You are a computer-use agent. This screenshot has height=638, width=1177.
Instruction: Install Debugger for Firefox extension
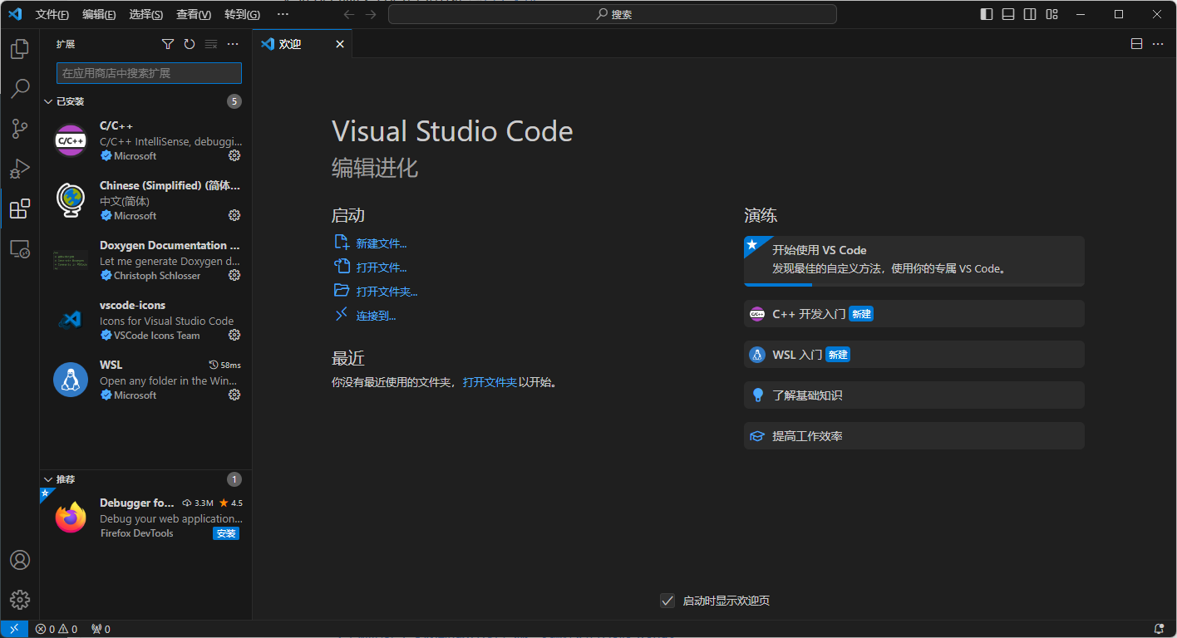click(226, 533)
